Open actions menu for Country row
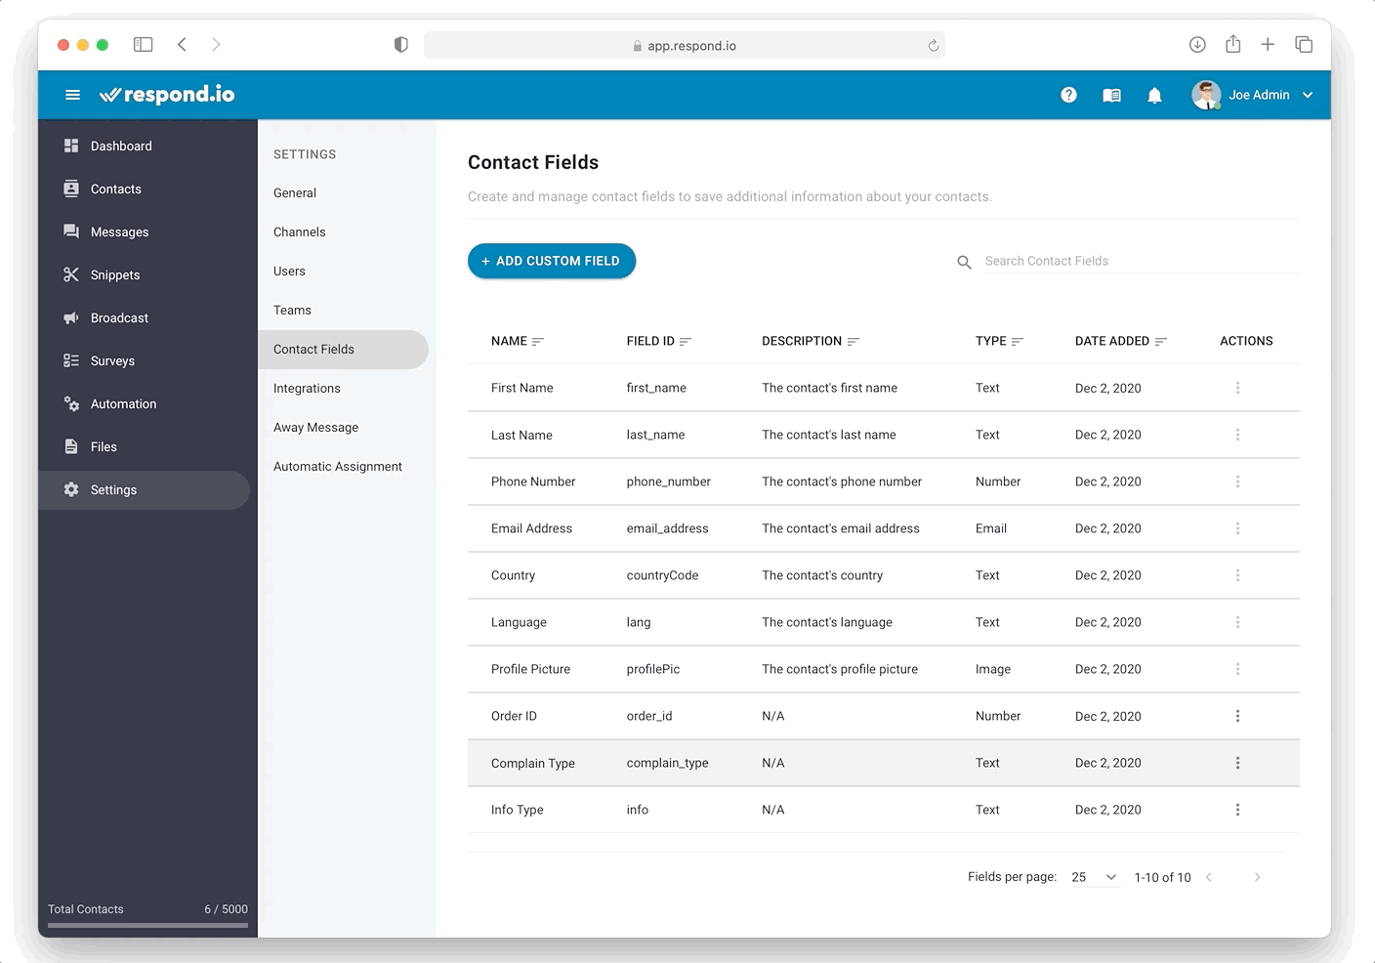 tap(1237, 575)
